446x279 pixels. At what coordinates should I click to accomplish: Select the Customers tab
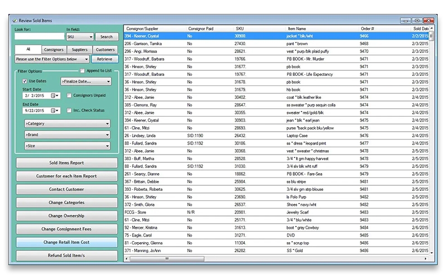(x=105, y=50)
